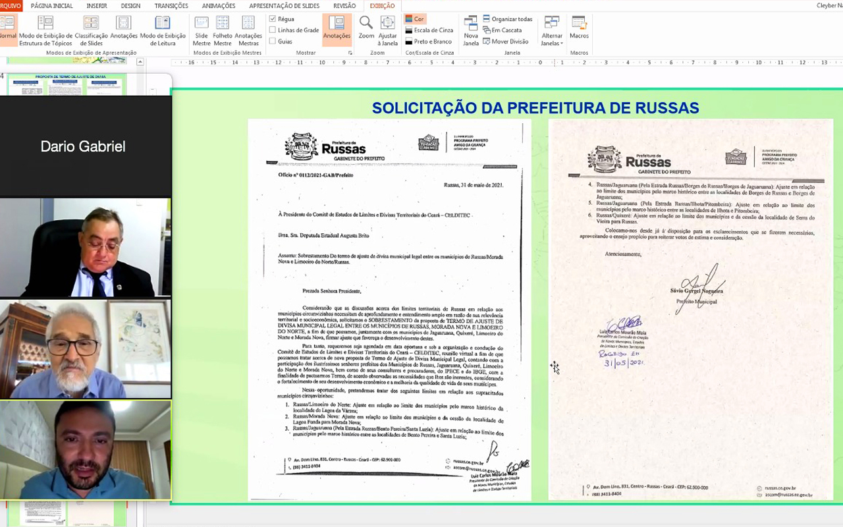
Task: Open the Slide Mestre view
Action: (202, 30)
